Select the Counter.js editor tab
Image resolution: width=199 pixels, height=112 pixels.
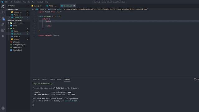coord(68,6)
